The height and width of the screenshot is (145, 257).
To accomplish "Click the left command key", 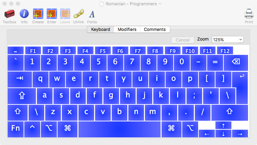I will coord(67,129).
